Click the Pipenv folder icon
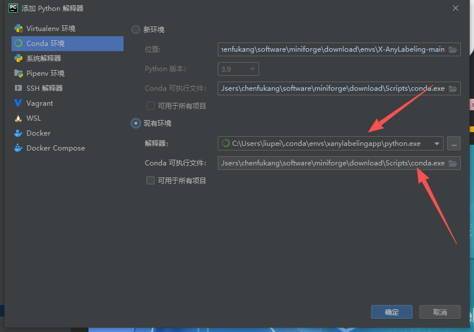474x332 pixels. (x=18, y=73)
